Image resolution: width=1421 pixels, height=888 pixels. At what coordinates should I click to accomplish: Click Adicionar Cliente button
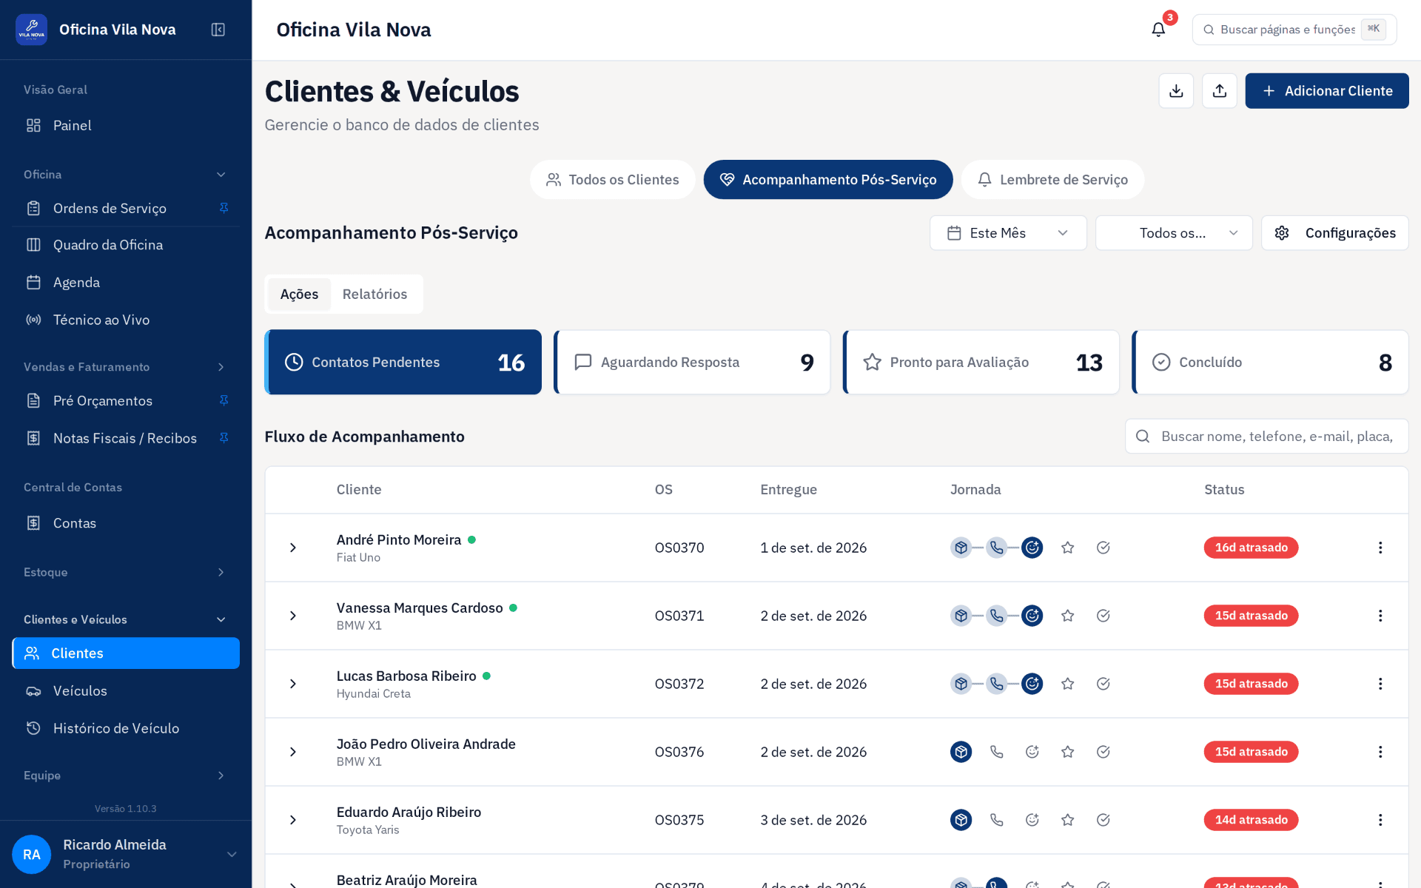pos(1326,91)
